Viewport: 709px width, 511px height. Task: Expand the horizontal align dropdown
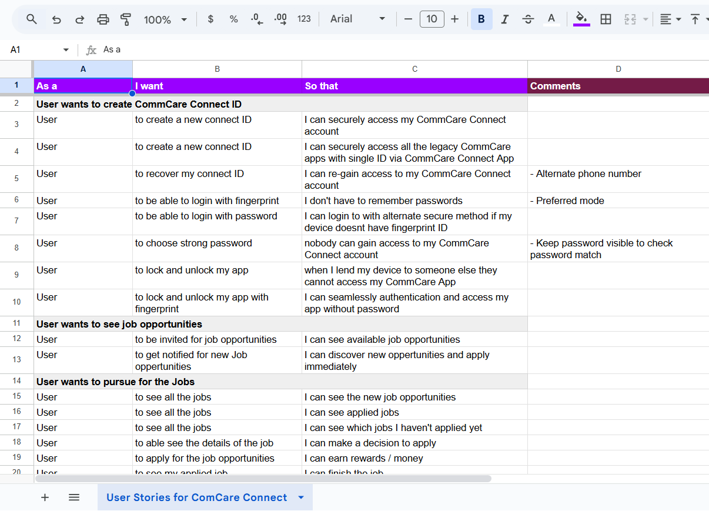(x=670, y=19)
